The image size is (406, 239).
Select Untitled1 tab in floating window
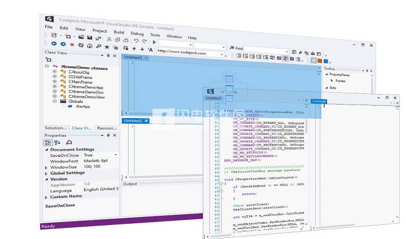tap(214, 98)
